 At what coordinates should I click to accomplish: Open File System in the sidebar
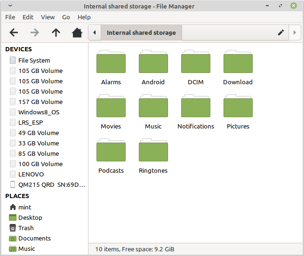click(45, 60)
